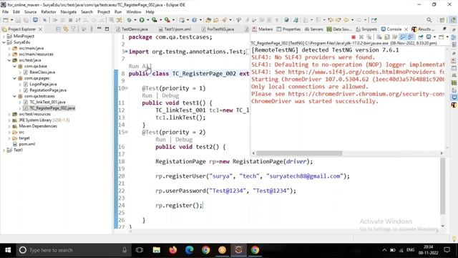Expand the Test1 project node
The height and width of the screenshot is (258, 458).
[4, 150]
